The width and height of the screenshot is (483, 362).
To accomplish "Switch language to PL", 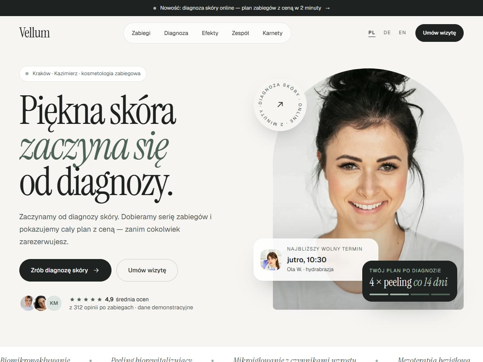I will [x=372, y=33].
